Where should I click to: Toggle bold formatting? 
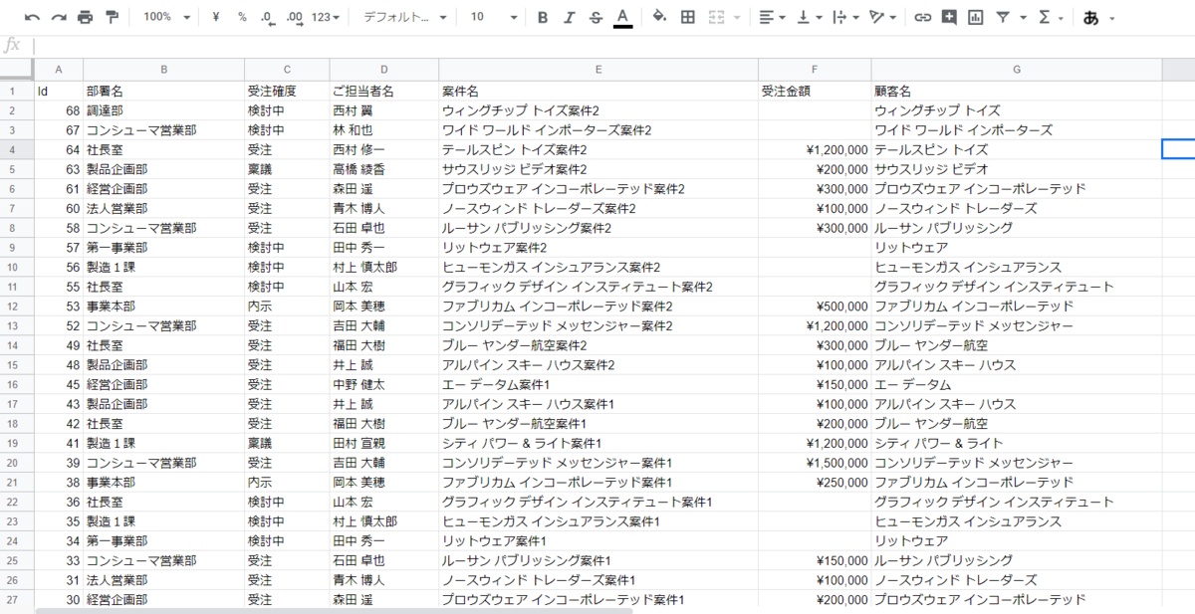pos(543,17)
